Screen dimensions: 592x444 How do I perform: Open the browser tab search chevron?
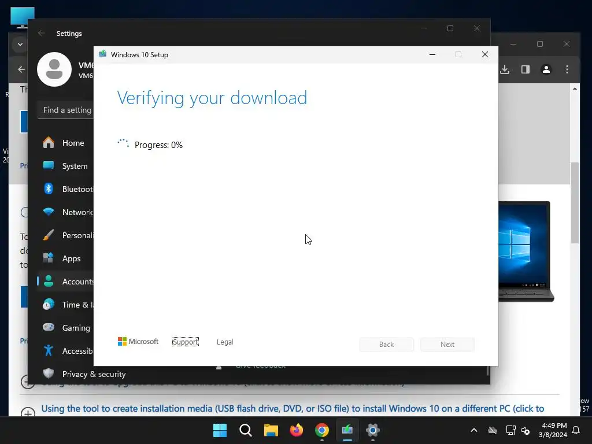[20, 45]
